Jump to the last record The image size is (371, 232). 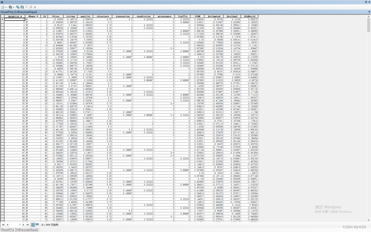tap(27, 225)
